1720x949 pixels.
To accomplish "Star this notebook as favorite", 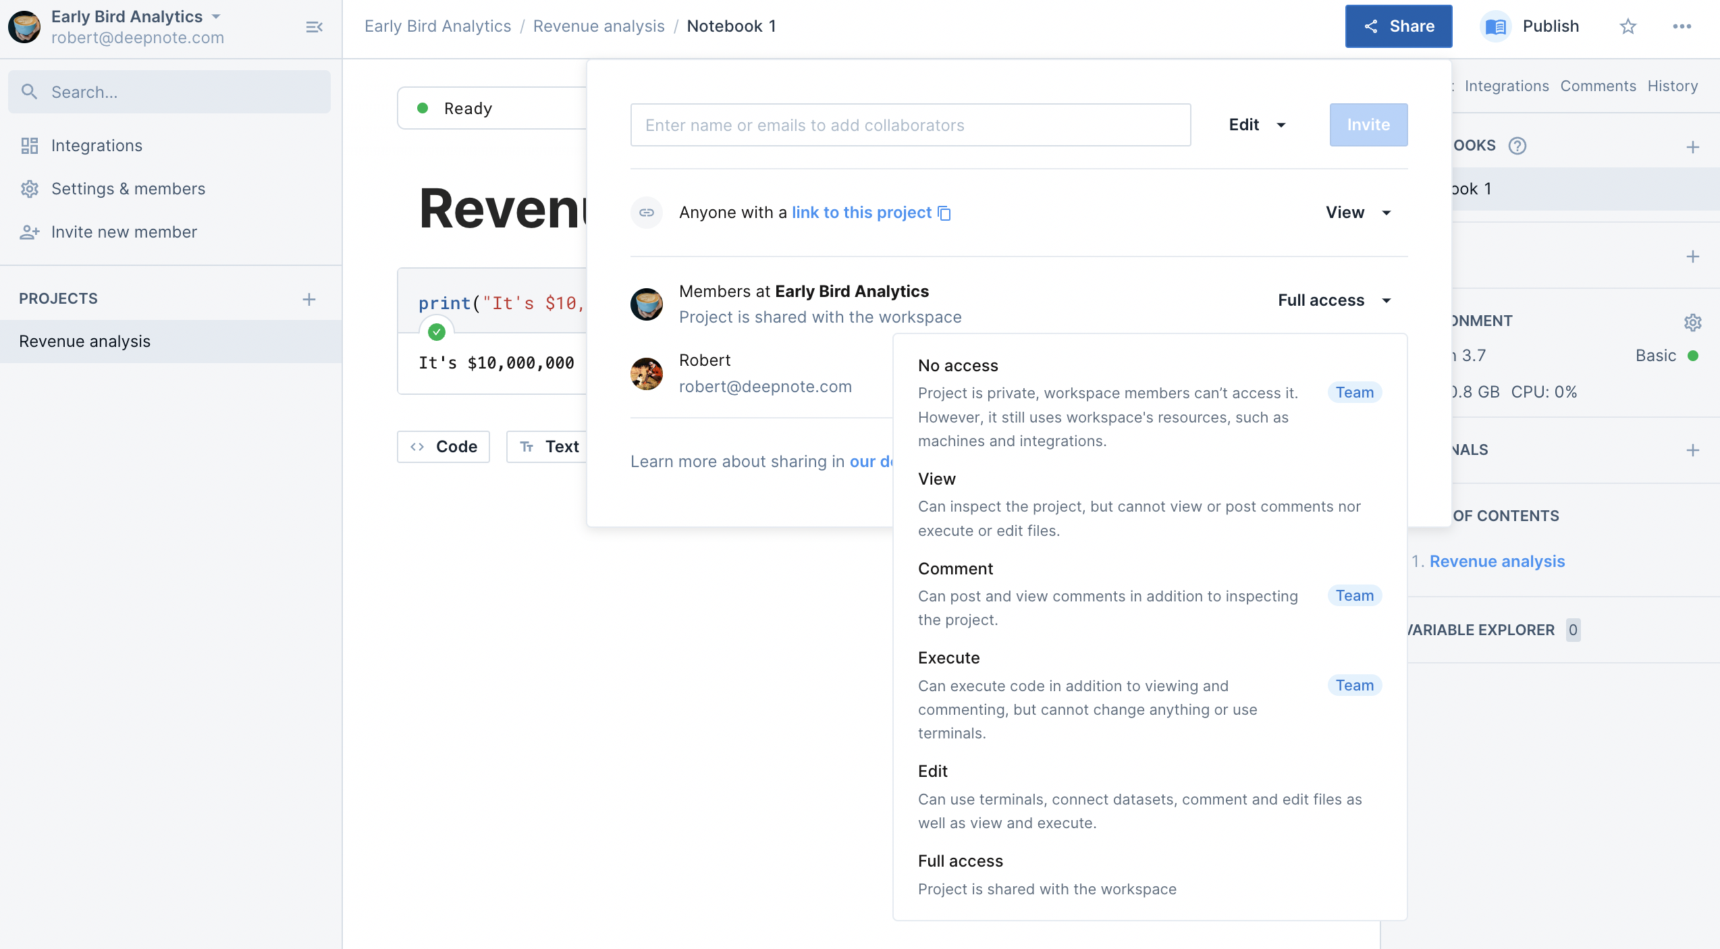I will [1628, 26].
